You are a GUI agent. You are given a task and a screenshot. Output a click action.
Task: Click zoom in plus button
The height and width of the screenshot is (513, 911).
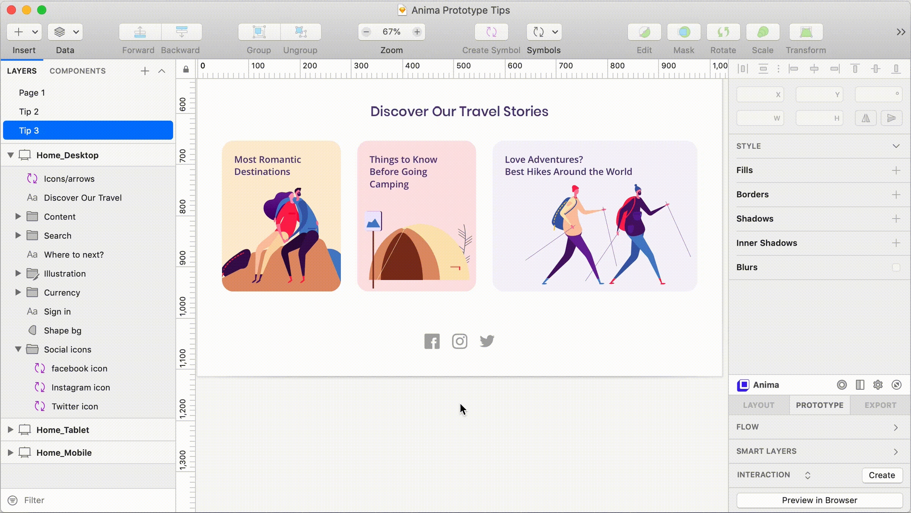coord(417,32)
